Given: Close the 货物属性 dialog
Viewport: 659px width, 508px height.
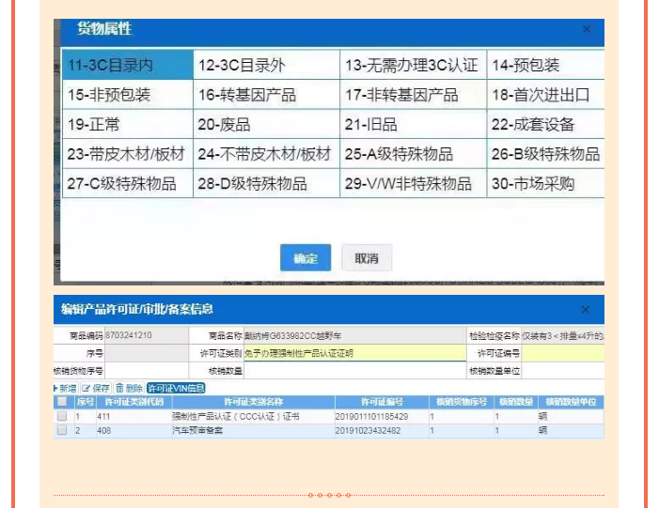Looking at the screenshot, I should (587, 30).
